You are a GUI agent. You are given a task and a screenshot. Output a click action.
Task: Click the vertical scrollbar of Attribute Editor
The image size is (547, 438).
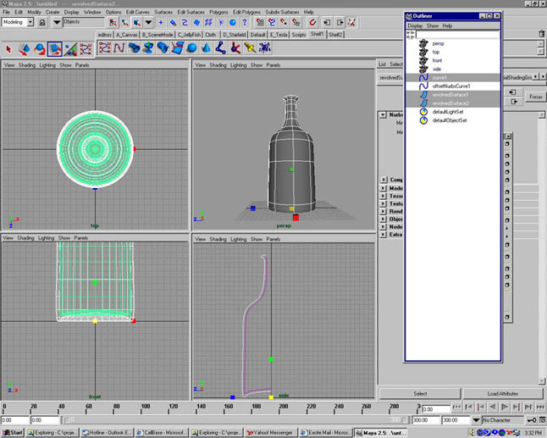541,247
